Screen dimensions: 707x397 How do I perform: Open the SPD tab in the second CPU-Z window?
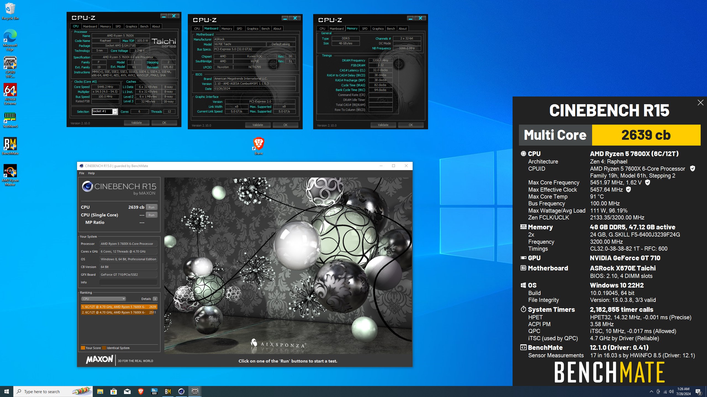[x=239, y=29]
